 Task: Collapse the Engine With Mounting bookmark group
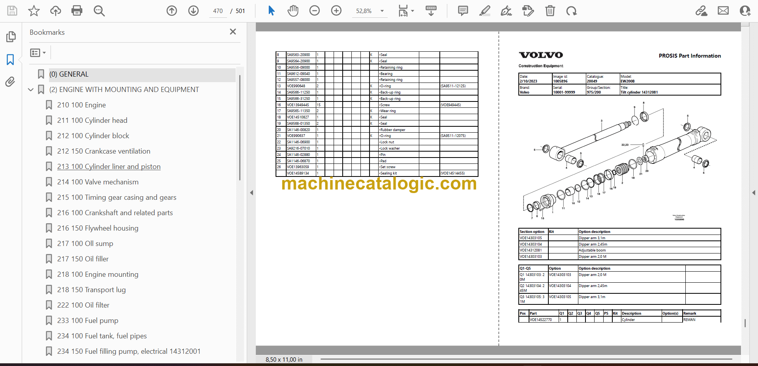(x=31, y=90)
